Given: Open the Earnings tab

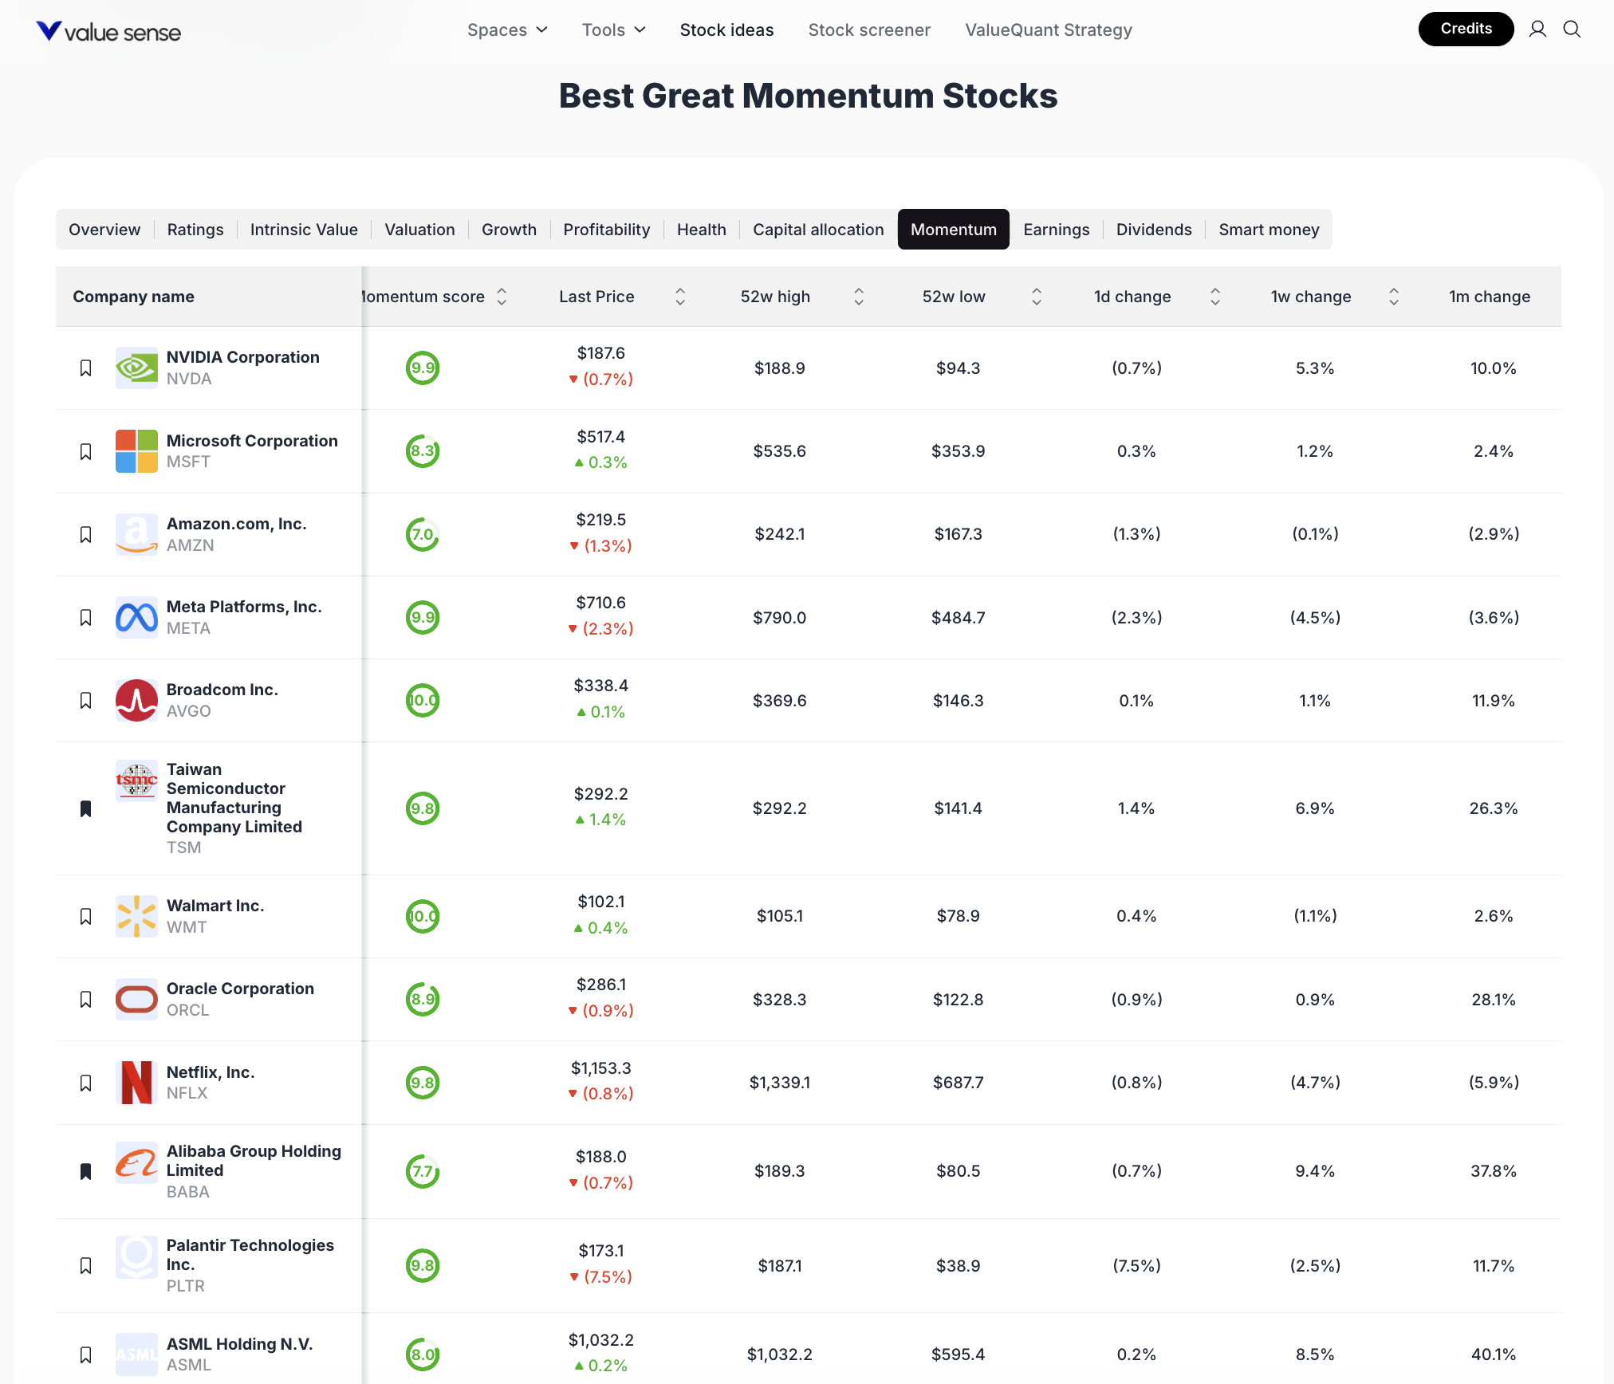Looking at the screenshot, I should click(1056, 230).
